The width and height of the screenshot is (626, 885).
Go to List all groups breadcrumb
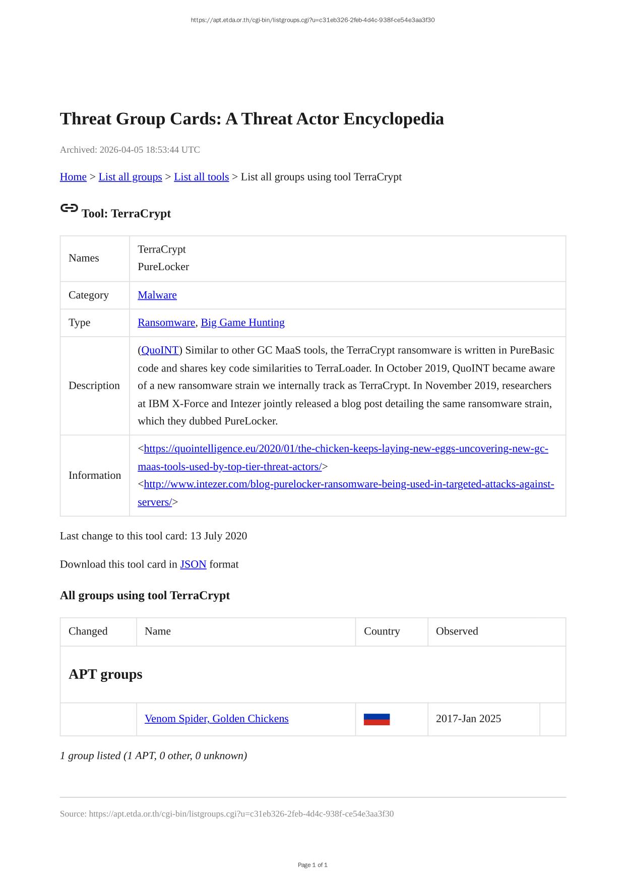[130, 177]
